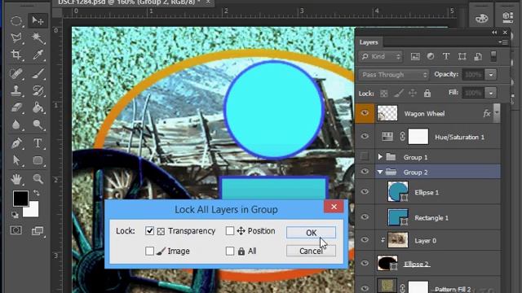
Task: Hide the Layer 0 layer
Action: point(365,240)
